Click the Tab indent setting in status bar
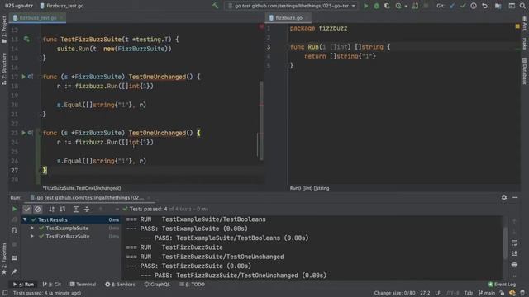This screenshot has height=297, width=529. pyautogui.click(x=469, y=293)
